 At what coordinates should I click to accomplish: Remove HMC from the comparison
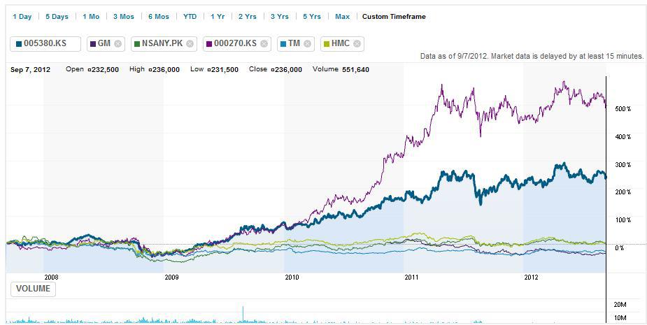(357, 43)
